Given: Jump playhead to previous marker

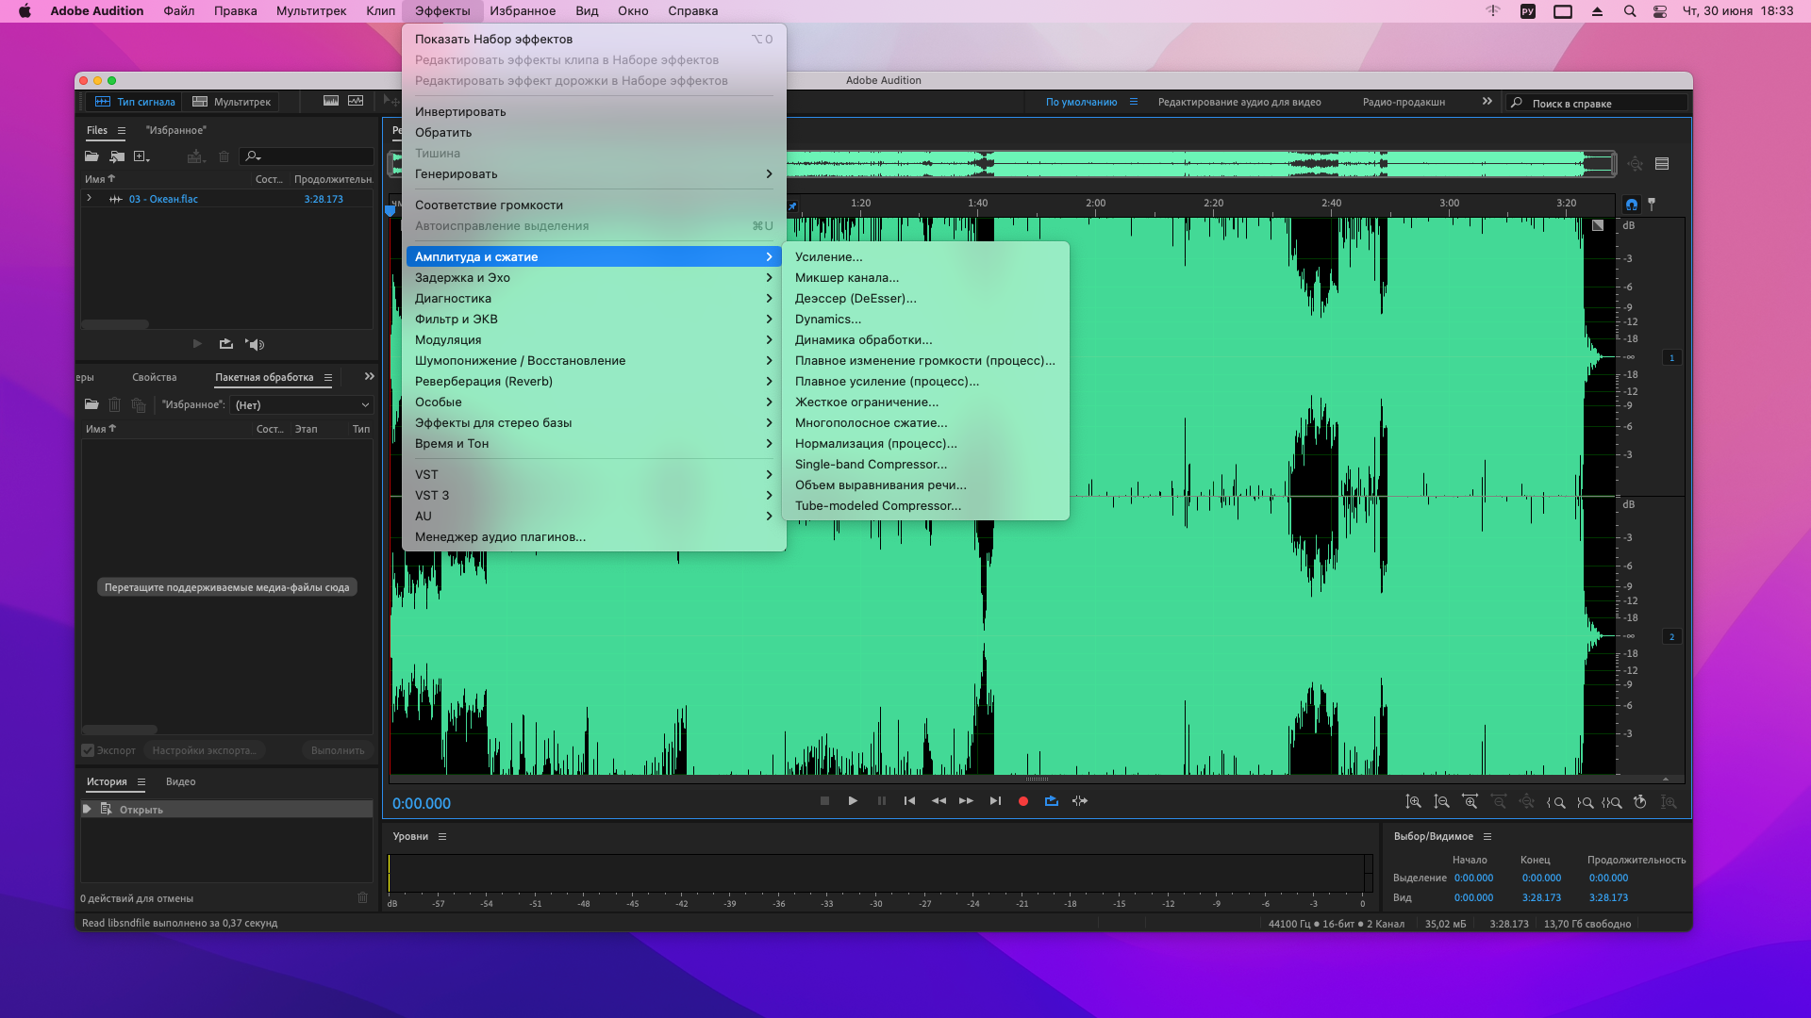Looking at the screenshot, I should pyautogui.click(x=909, y=801).
